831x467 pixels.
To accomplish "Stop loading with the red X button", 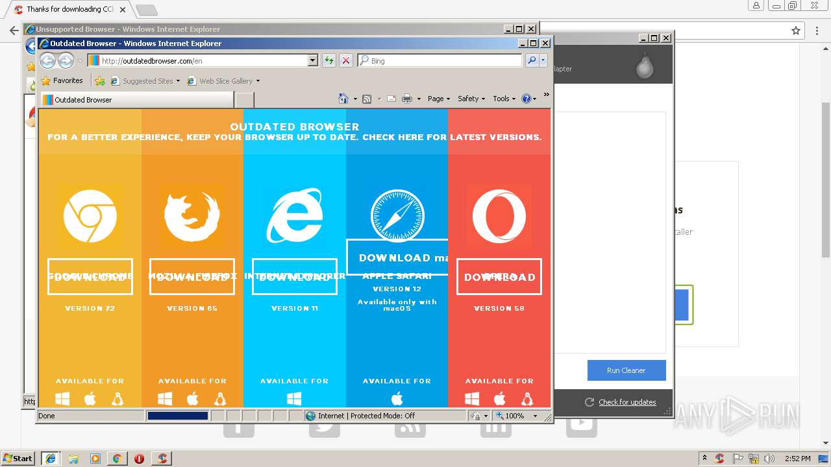I will pos(346,60).
